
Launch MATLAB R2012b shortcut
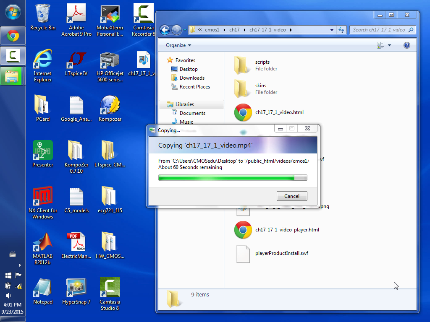coord(42,249)
